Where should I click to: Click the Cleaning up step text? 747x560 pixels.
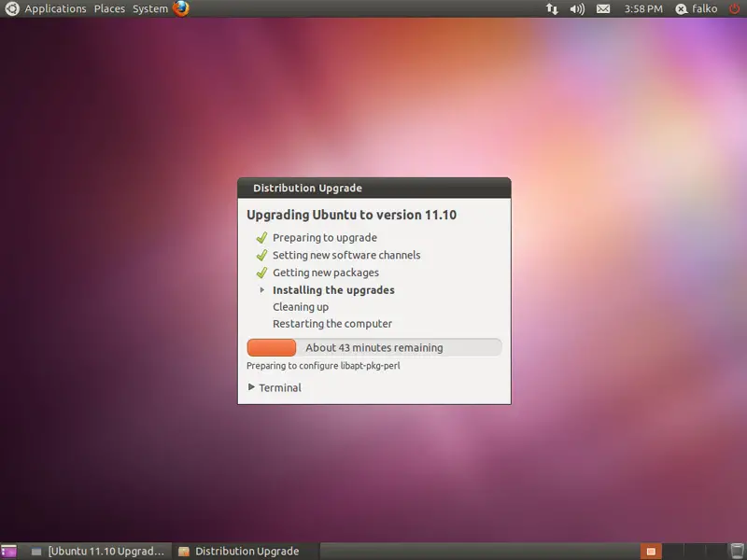tap(301, 307)
